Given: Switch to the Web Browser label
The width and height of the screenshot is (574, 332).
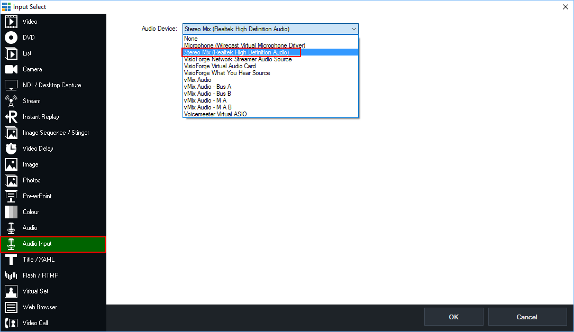Looking at the screenshot, I should tap(40, 307).
